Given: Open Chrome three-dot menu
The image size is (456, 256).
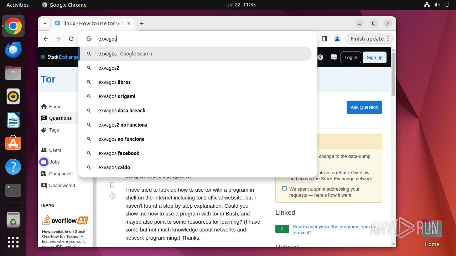Looking at the screenshot, I should click(x=388, y=39).
